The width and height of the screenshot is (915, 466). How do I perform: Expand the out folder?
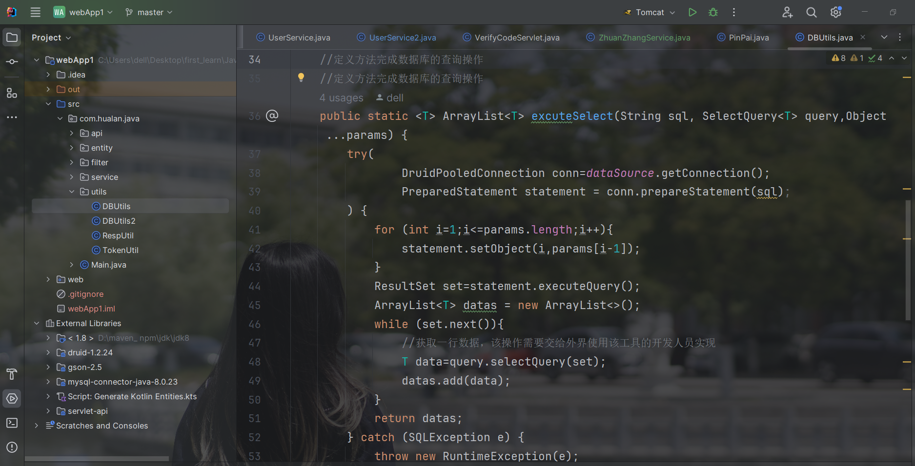48,89
